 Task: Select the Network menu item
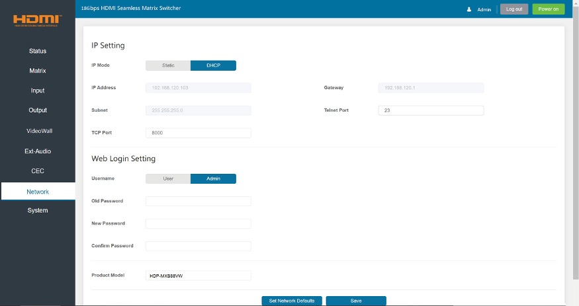(38, 192)
